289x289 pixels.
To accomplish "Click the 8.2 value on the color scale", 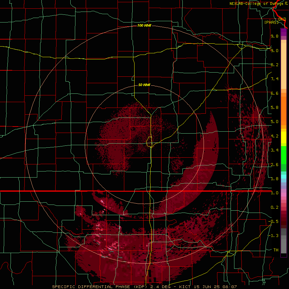I will coord(275,65).
